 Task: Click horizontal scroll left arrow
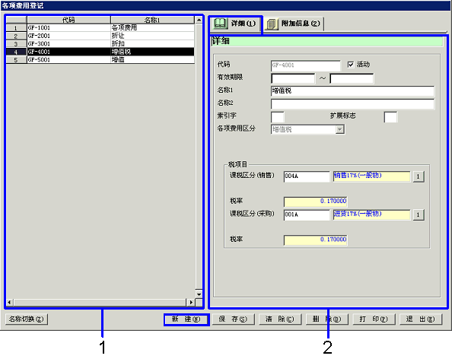click(10, 302)
